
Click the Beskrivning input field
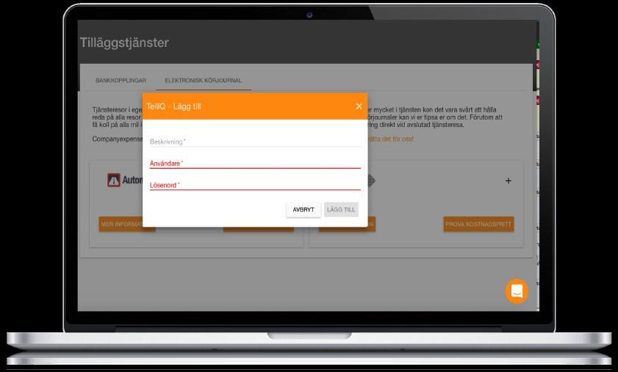point(255,142)
